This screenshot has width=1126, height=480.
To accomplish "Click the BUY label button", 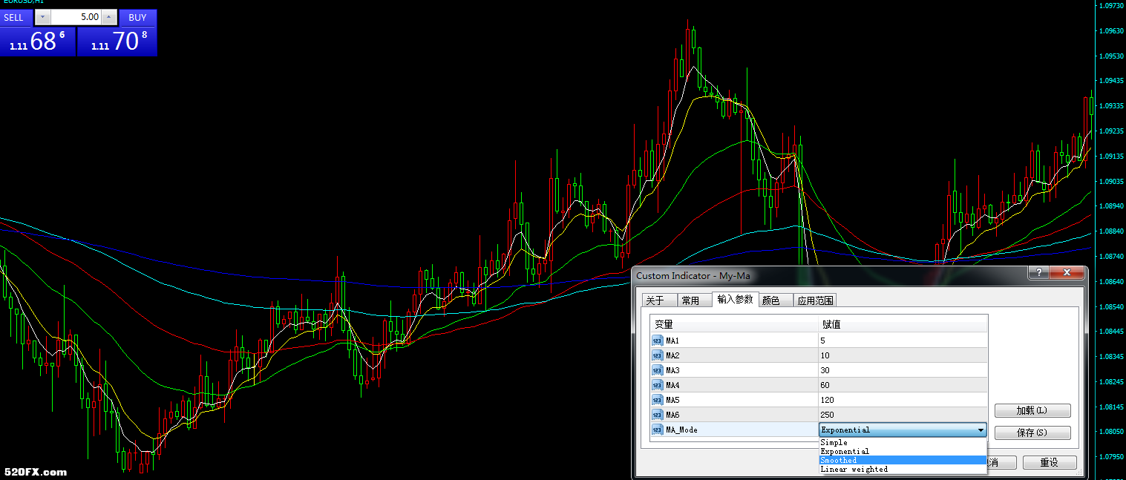I will coord(138,18).
